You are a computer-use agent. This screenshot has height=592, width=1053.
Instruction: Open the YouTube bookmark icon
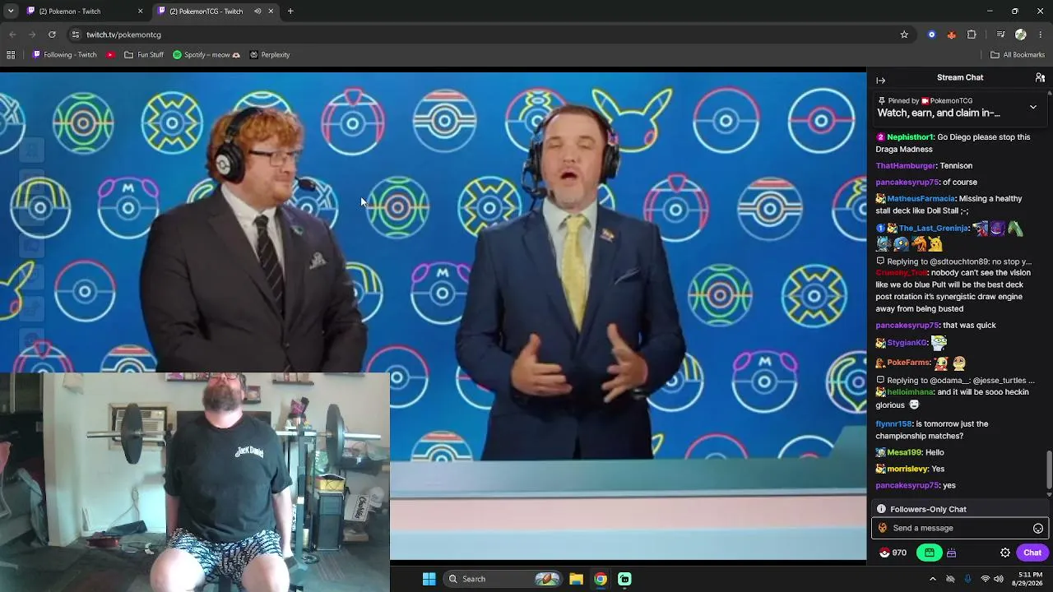(x=111, y=55)
